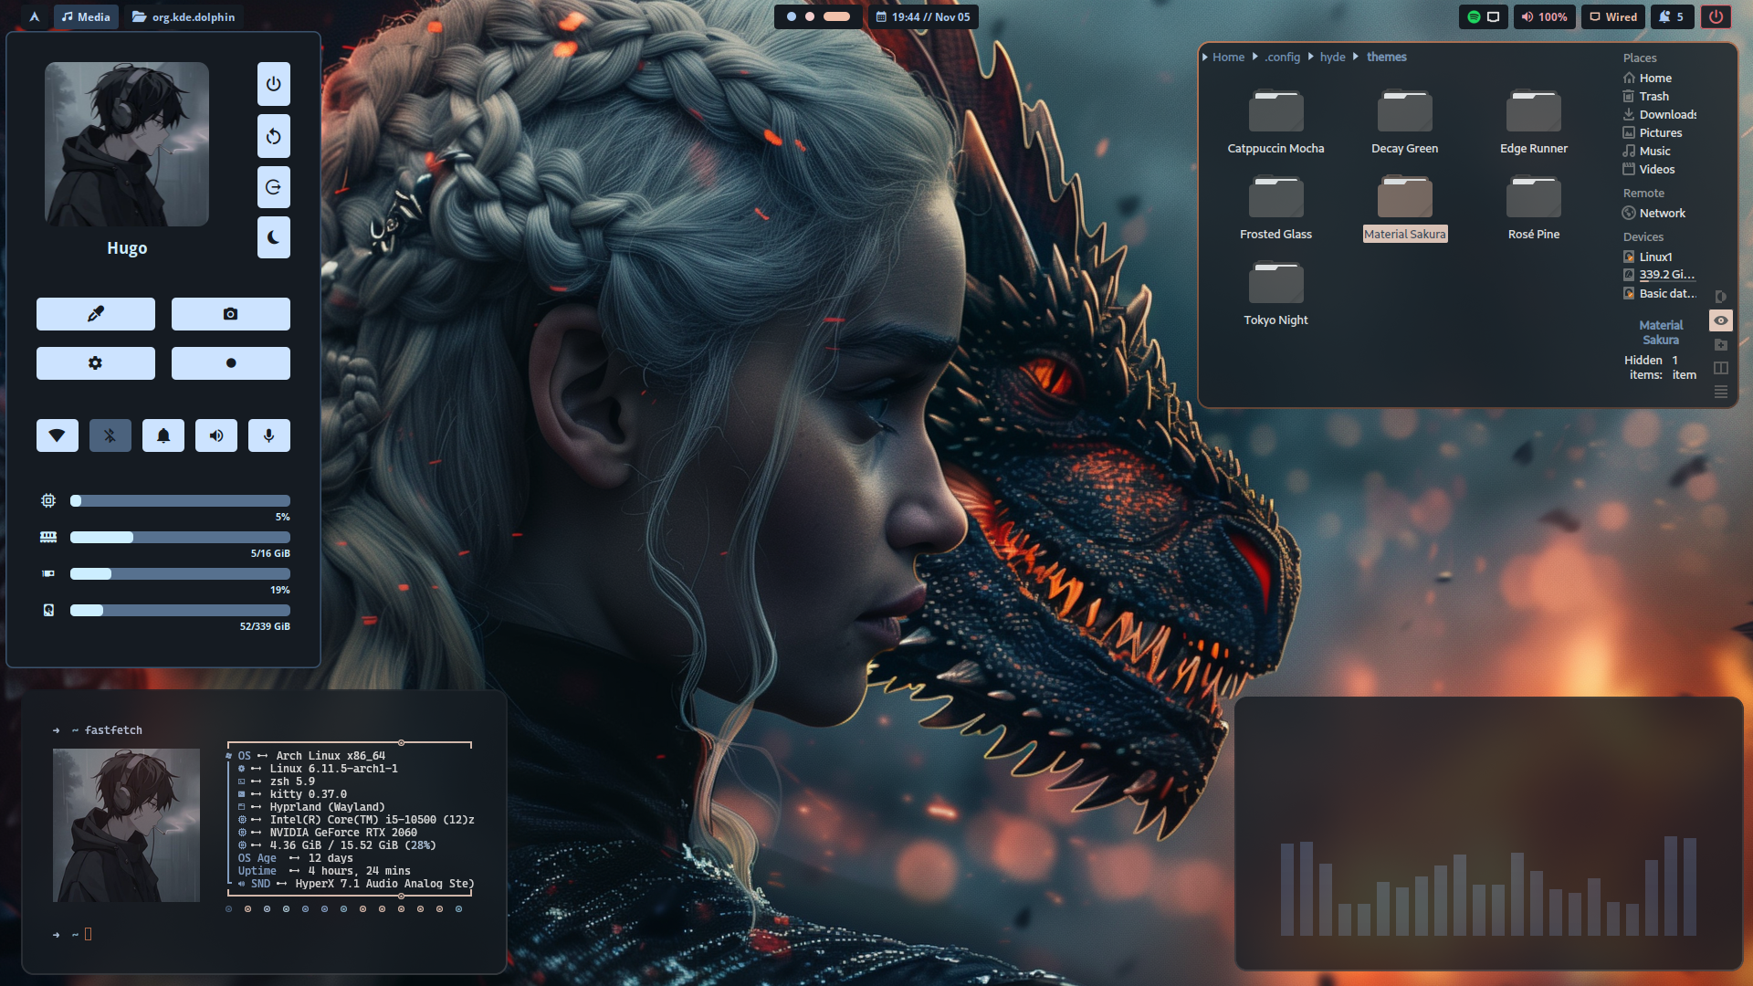
Task: Toggle the microphone mute button
Action: tap(269, 435)
